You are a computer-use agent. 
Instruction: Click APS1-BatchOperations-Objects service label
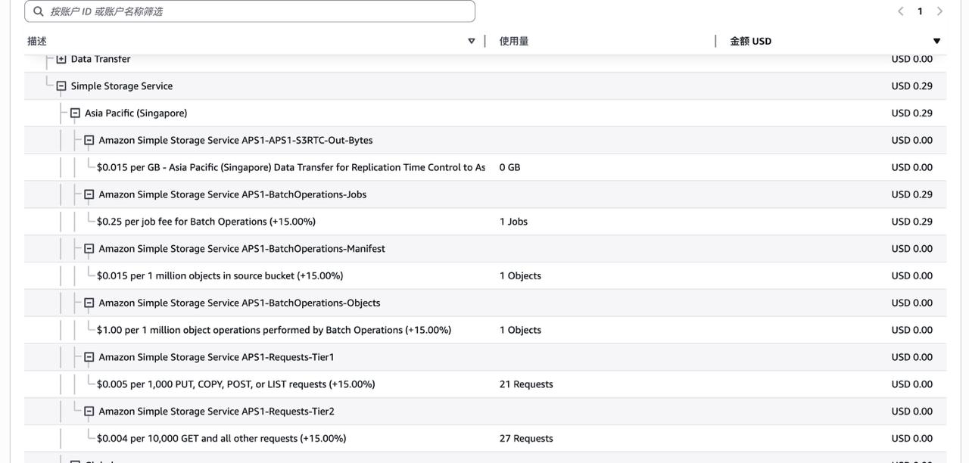[x=239, y=303]
